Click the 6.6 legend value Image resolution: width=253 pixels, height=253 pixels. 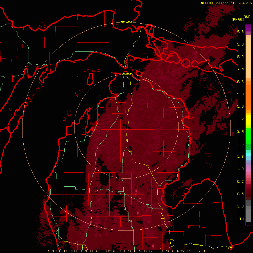point(240,82)
